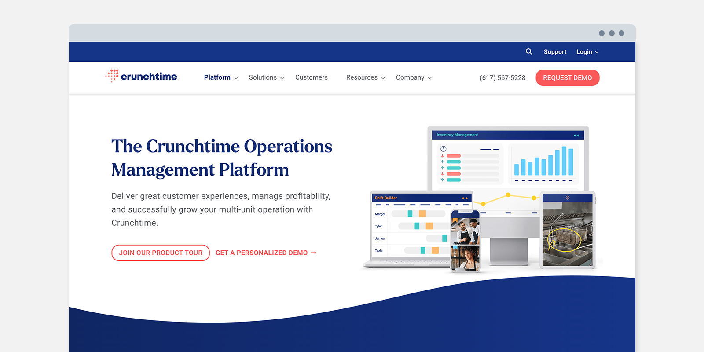Call the (617) 567-5228 phone number
This screenshot has height=352, width=704.
tap(502, 78)
